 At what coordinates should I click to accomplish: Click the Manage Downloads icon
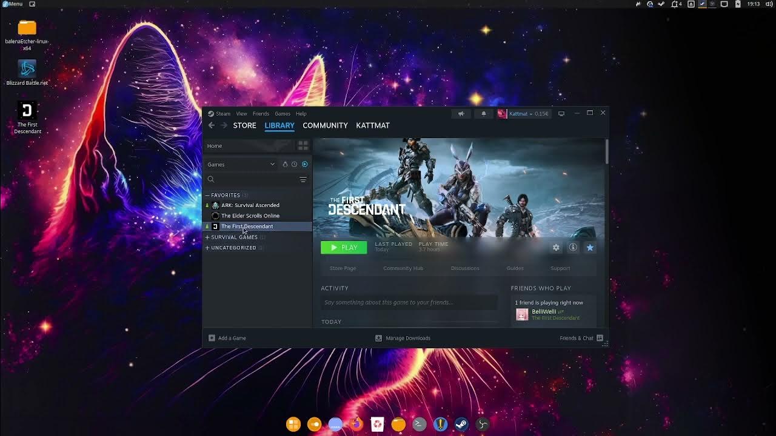point(379,338)
